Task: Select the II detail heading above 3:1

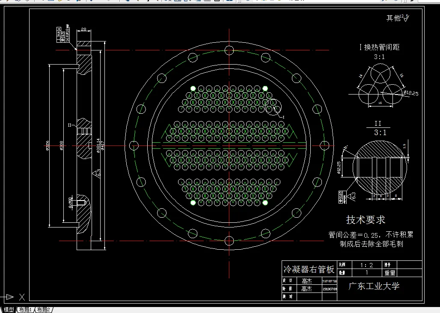Action: [378, 124]
